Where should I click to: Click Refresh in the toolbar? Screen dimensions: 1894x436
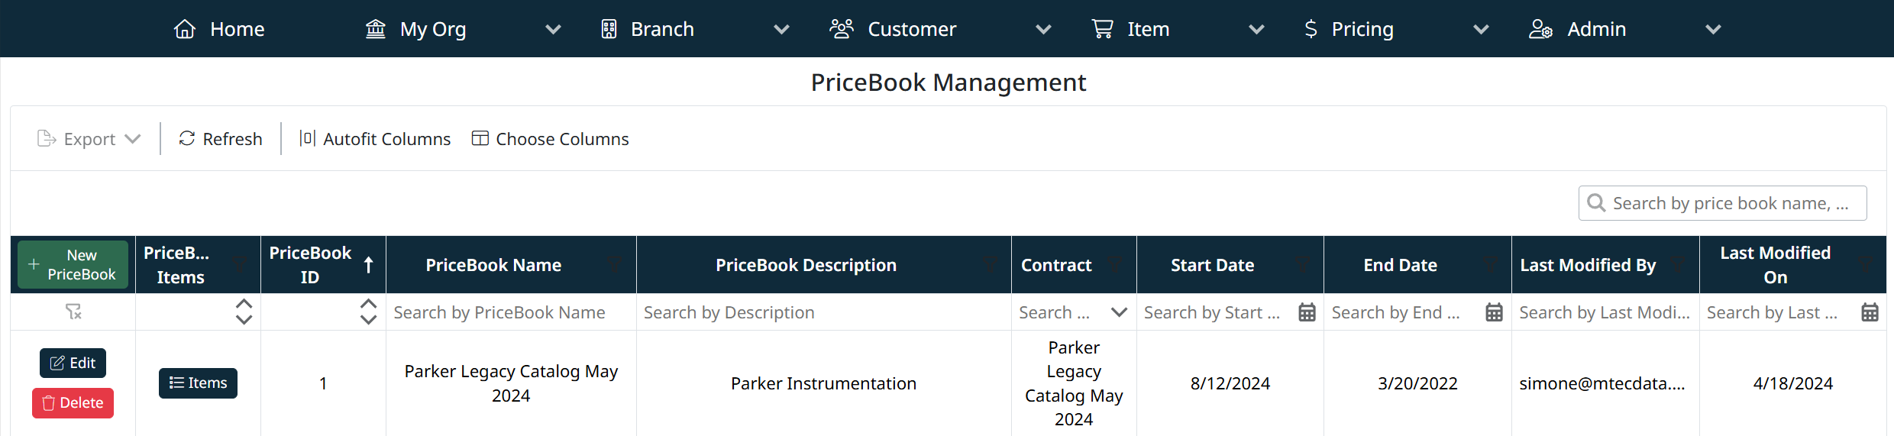[221, 139]
